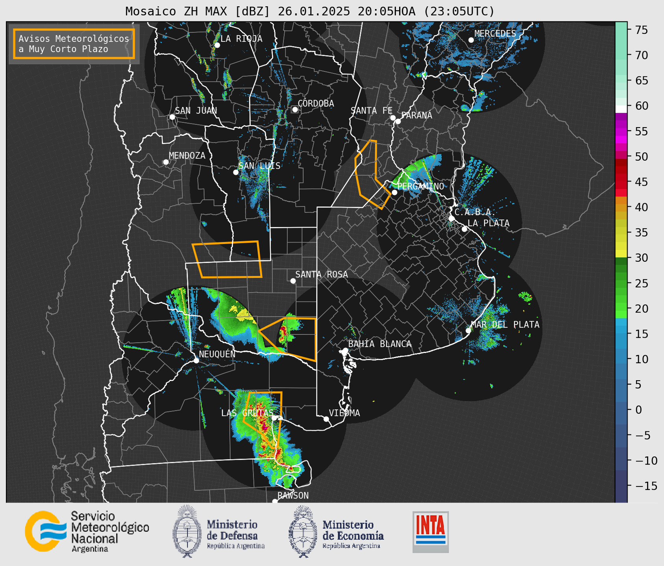Click the white city dot for Neuquén
The width and height of the screenshot is (664, 566).
click(196, 361)
